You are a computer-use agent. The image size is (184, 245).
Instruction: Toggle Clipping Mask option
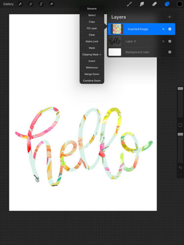coord(92,54)
